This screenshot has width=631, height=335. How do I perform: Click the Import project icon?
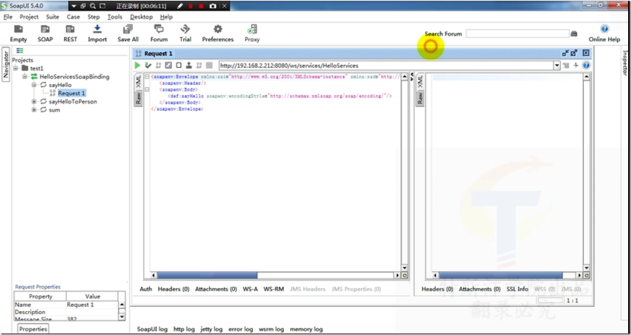pos(97,29)
